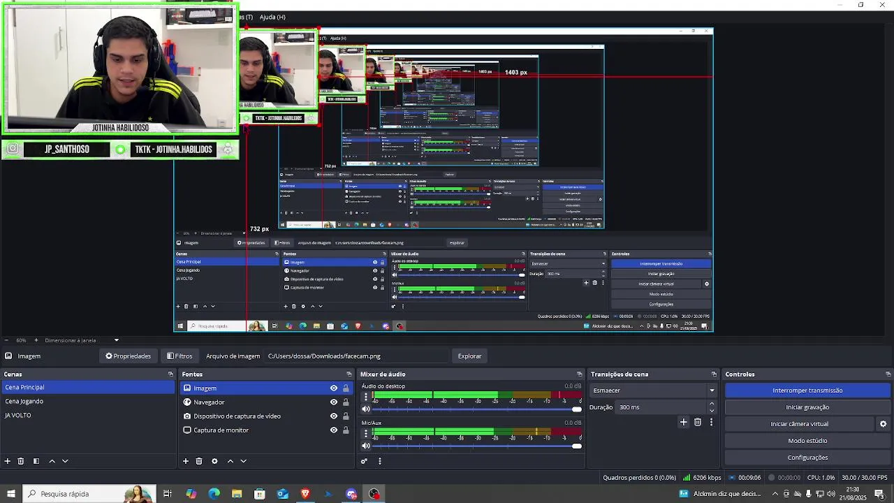894x503 pixels.
Task: Toggle lock on Captura de monitor
Action: 346,430
